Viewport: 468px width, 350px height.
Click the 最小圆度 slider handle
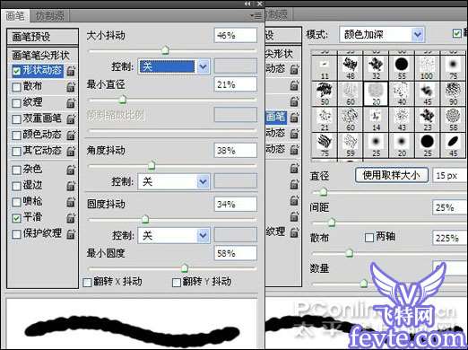(185, 267)
